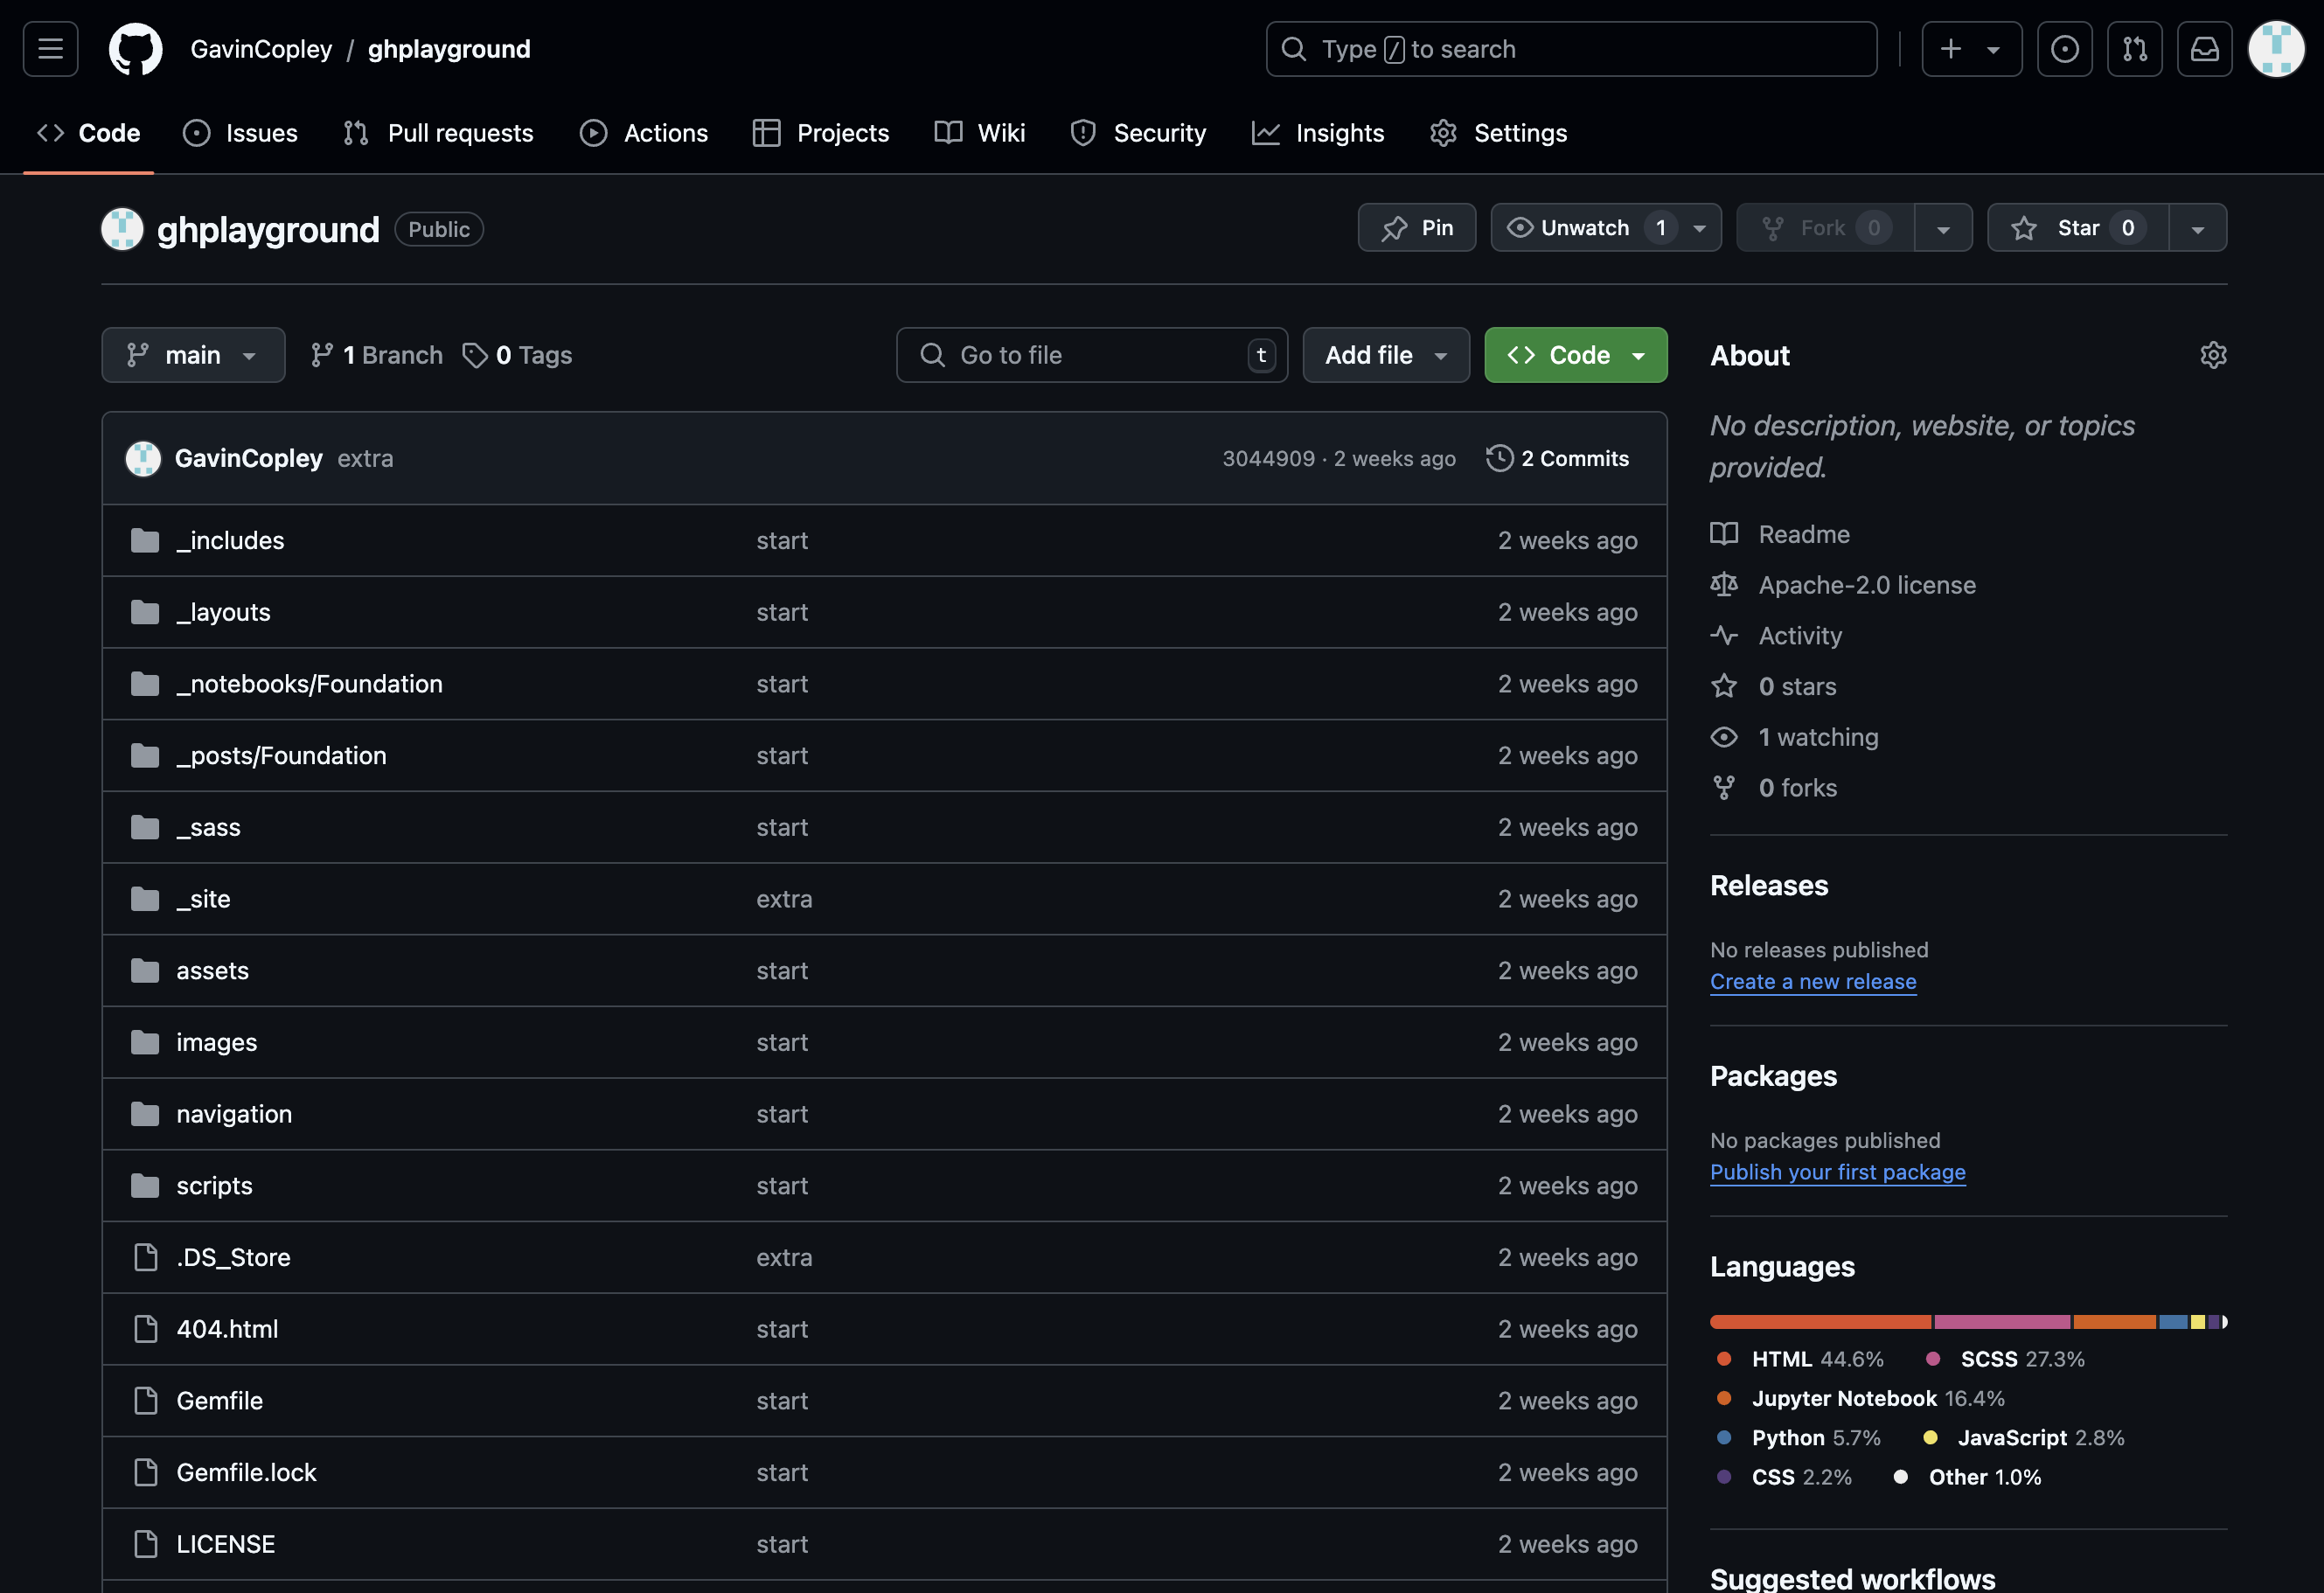Star the ghplayground repository
Image resolution: width=2324 pixels, height=1593 pixels.
pyautogui.click(x=2077, y=228)
